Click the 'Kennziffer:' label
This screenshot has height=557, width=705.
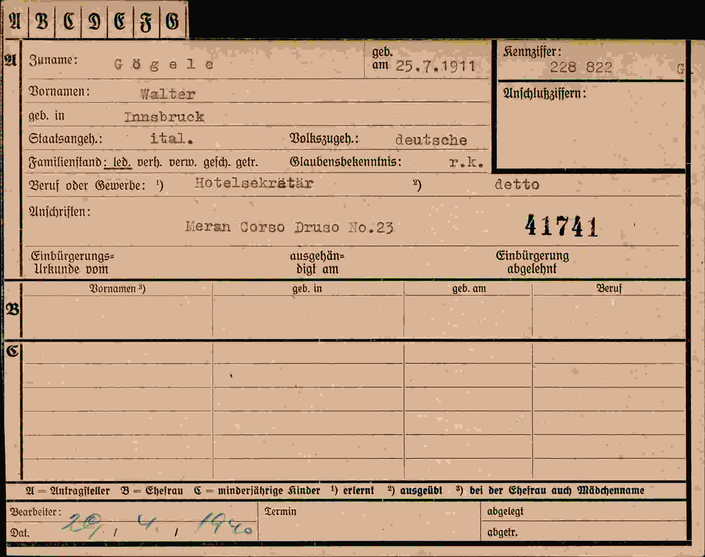[532, 52]
